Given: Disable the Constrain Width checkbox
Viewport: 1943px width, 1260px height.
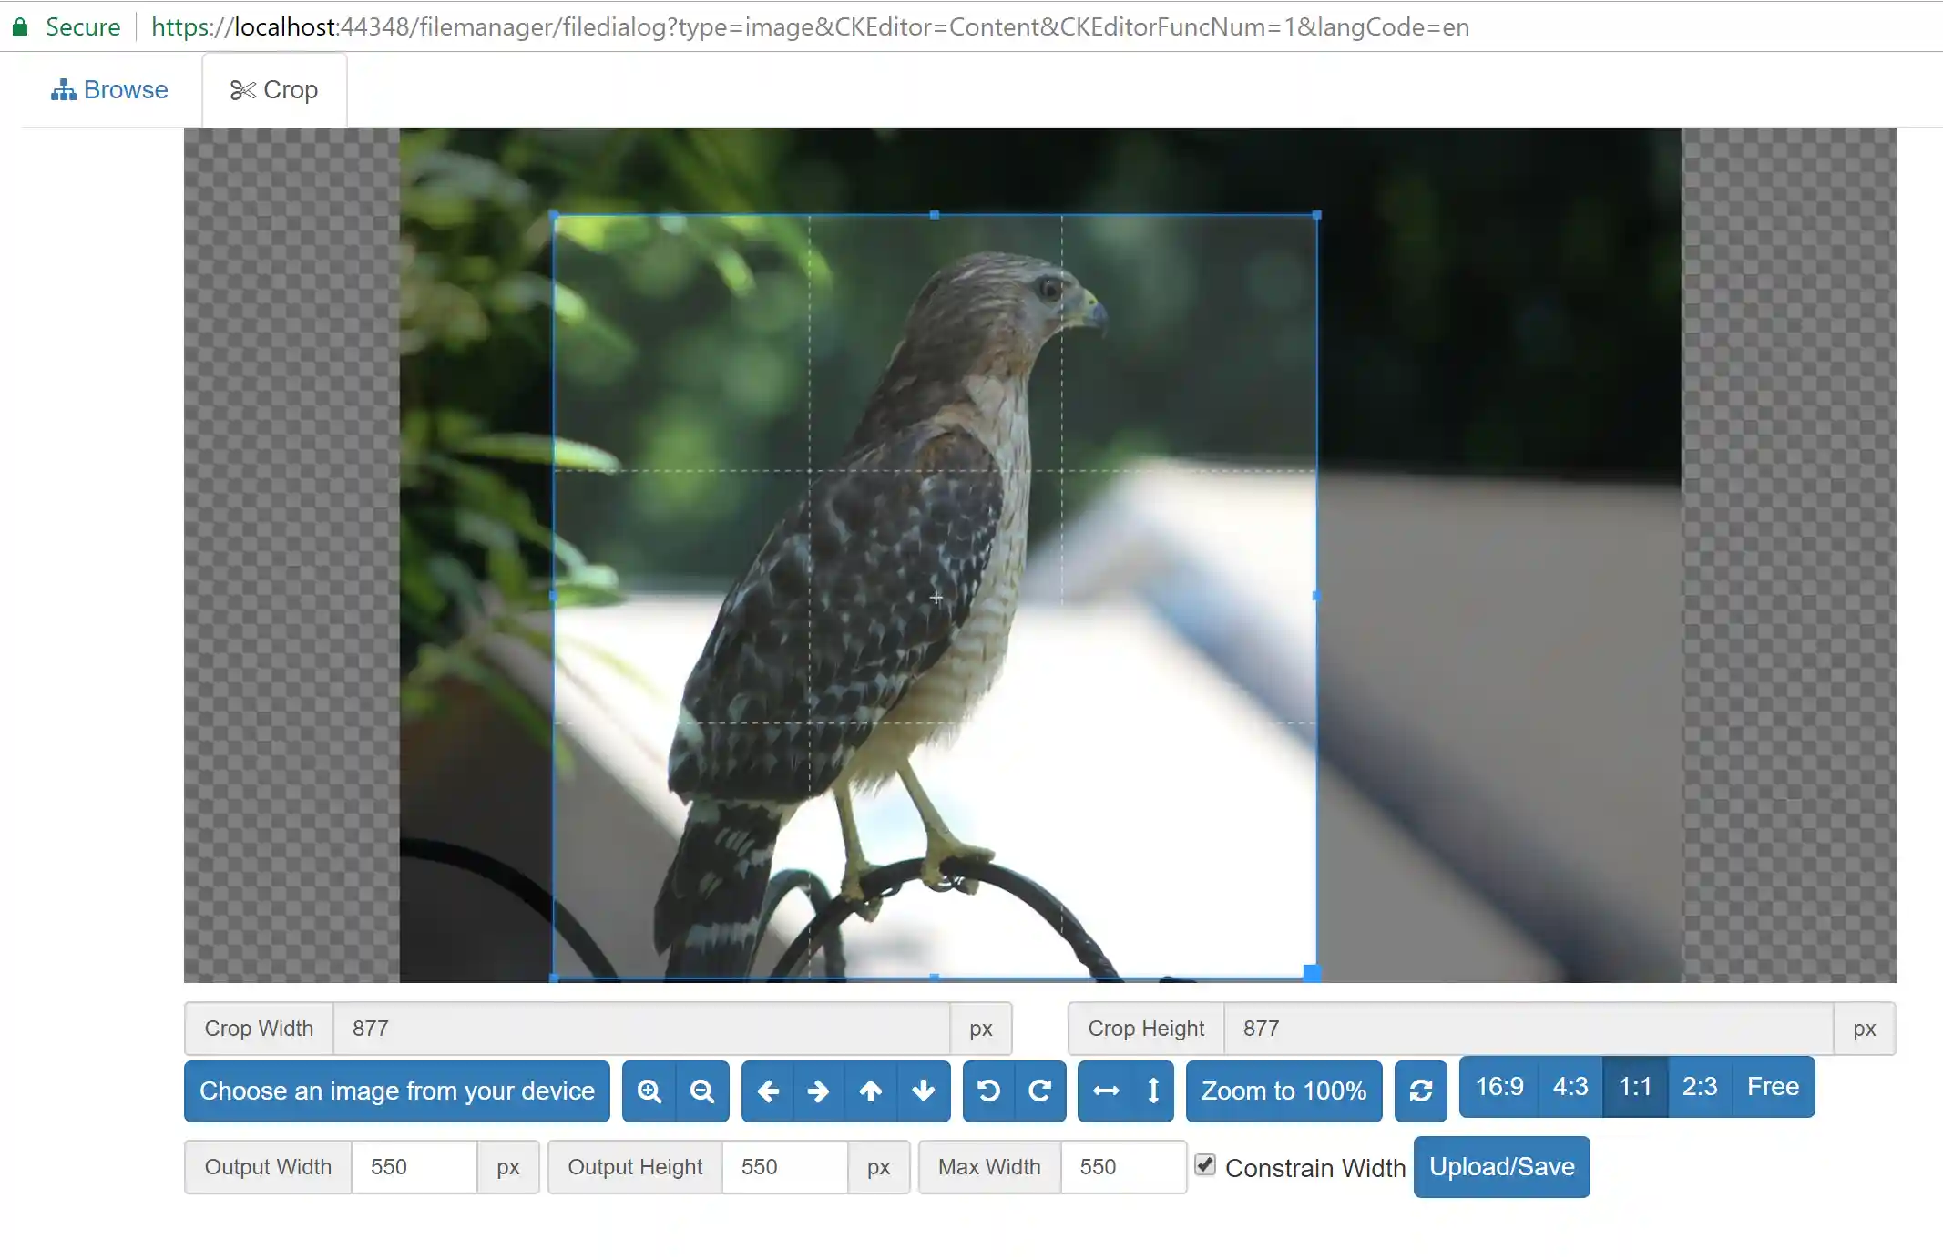Looking at the screenshot, I should 1205,1164.
